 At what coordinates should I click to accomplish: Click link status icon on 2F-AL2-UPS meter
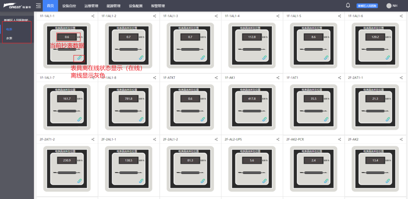264,181
